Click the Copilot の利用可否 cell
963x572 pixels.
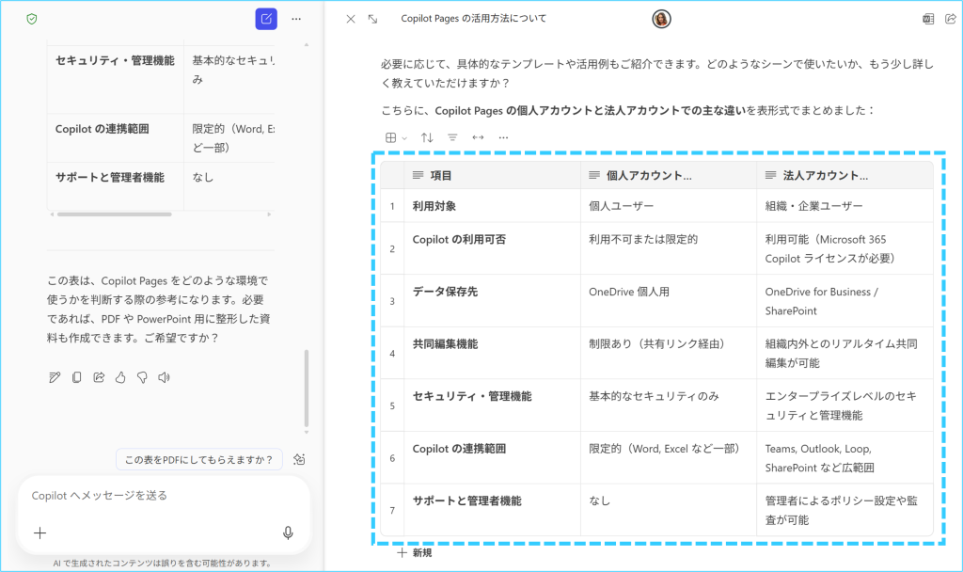pyautogui.click(x=493, y=248)
